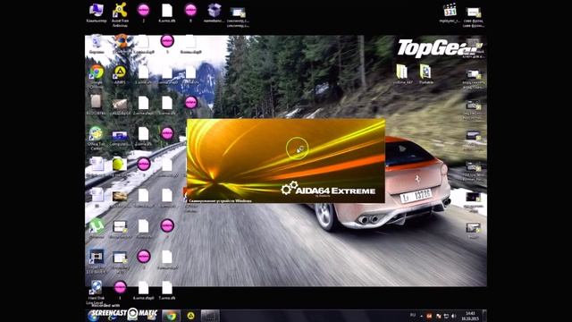Image resolution: width=572 pixels, height=322 pixels.
Task: Open the Media Player Classic 321 icon
Action: (x=450, y=13)
